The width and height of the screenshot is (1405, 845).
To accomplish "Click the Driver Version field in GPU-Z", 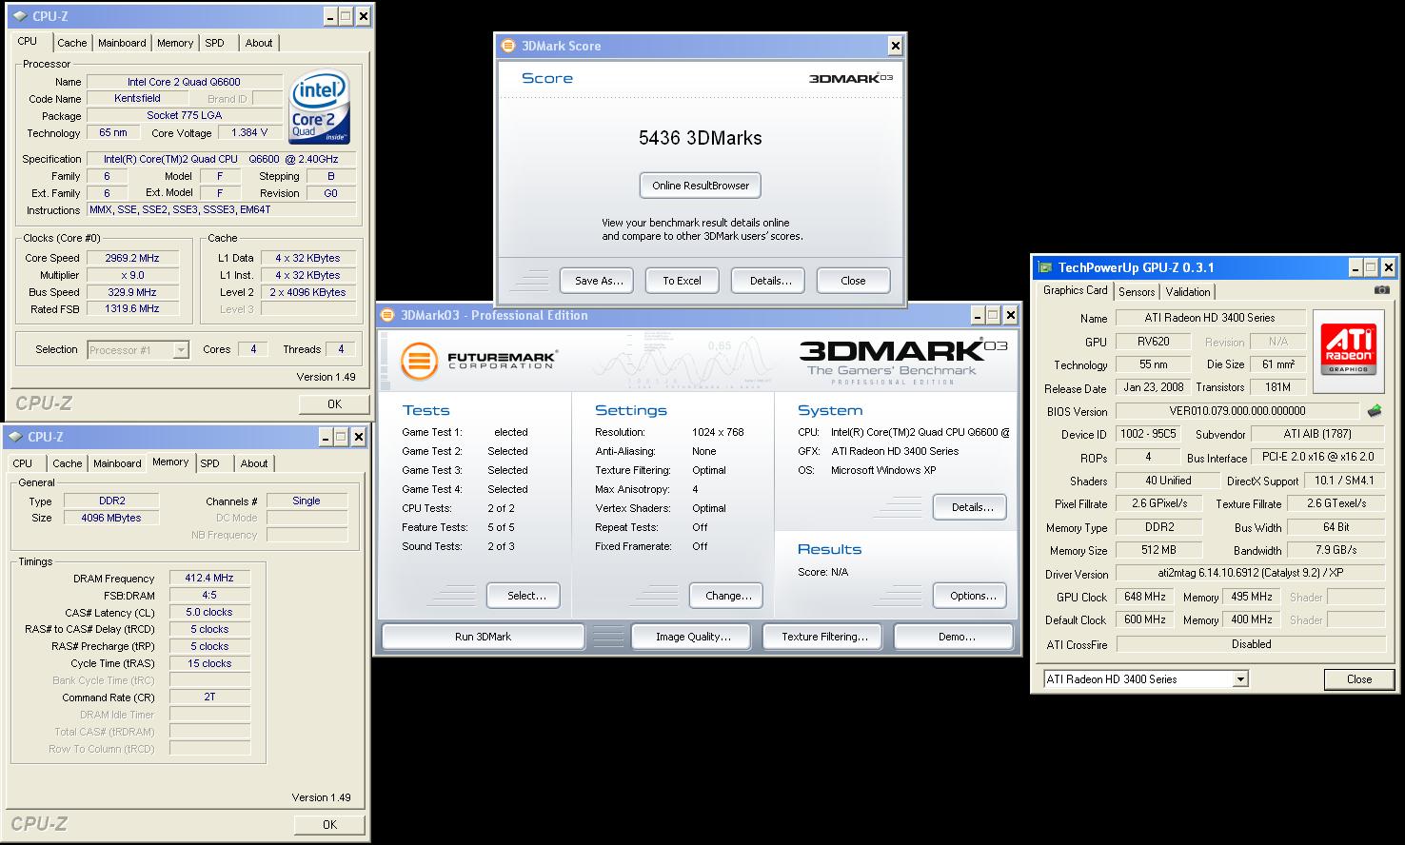I will [1251, 573].
